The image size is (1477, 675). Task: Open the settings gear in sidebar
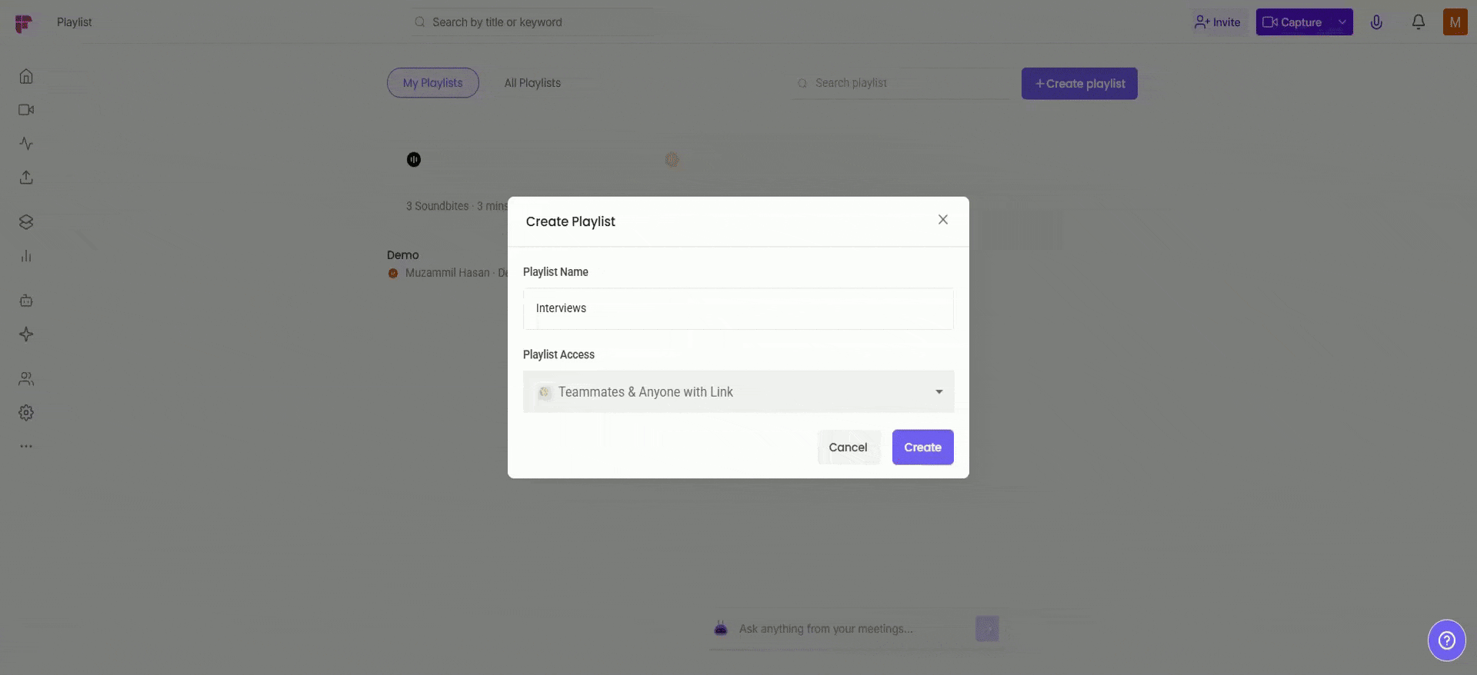[26, 413]
